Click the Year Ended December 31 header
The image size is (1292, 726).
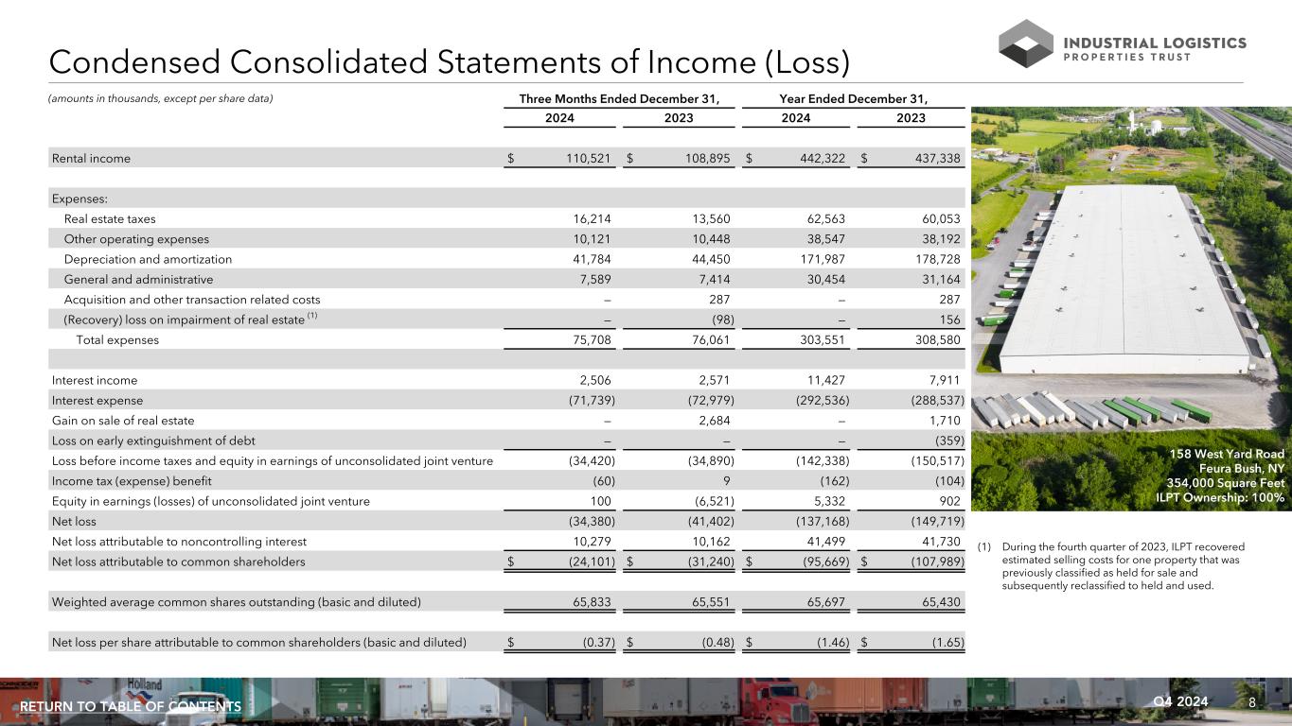pyautogui.click(x=853, y=99)
